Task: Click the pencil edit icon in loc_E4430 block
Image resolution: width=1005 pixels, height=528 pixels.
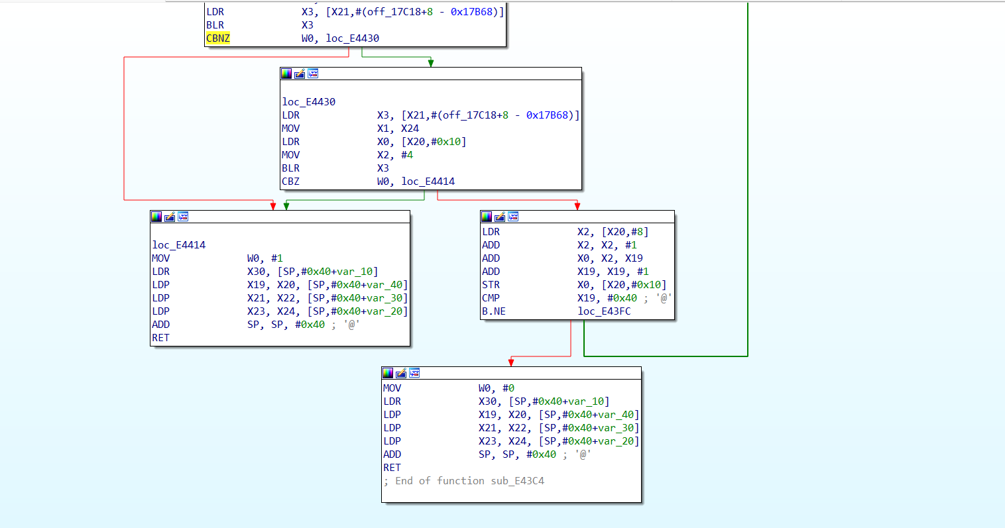Action: tap(300, 74)
